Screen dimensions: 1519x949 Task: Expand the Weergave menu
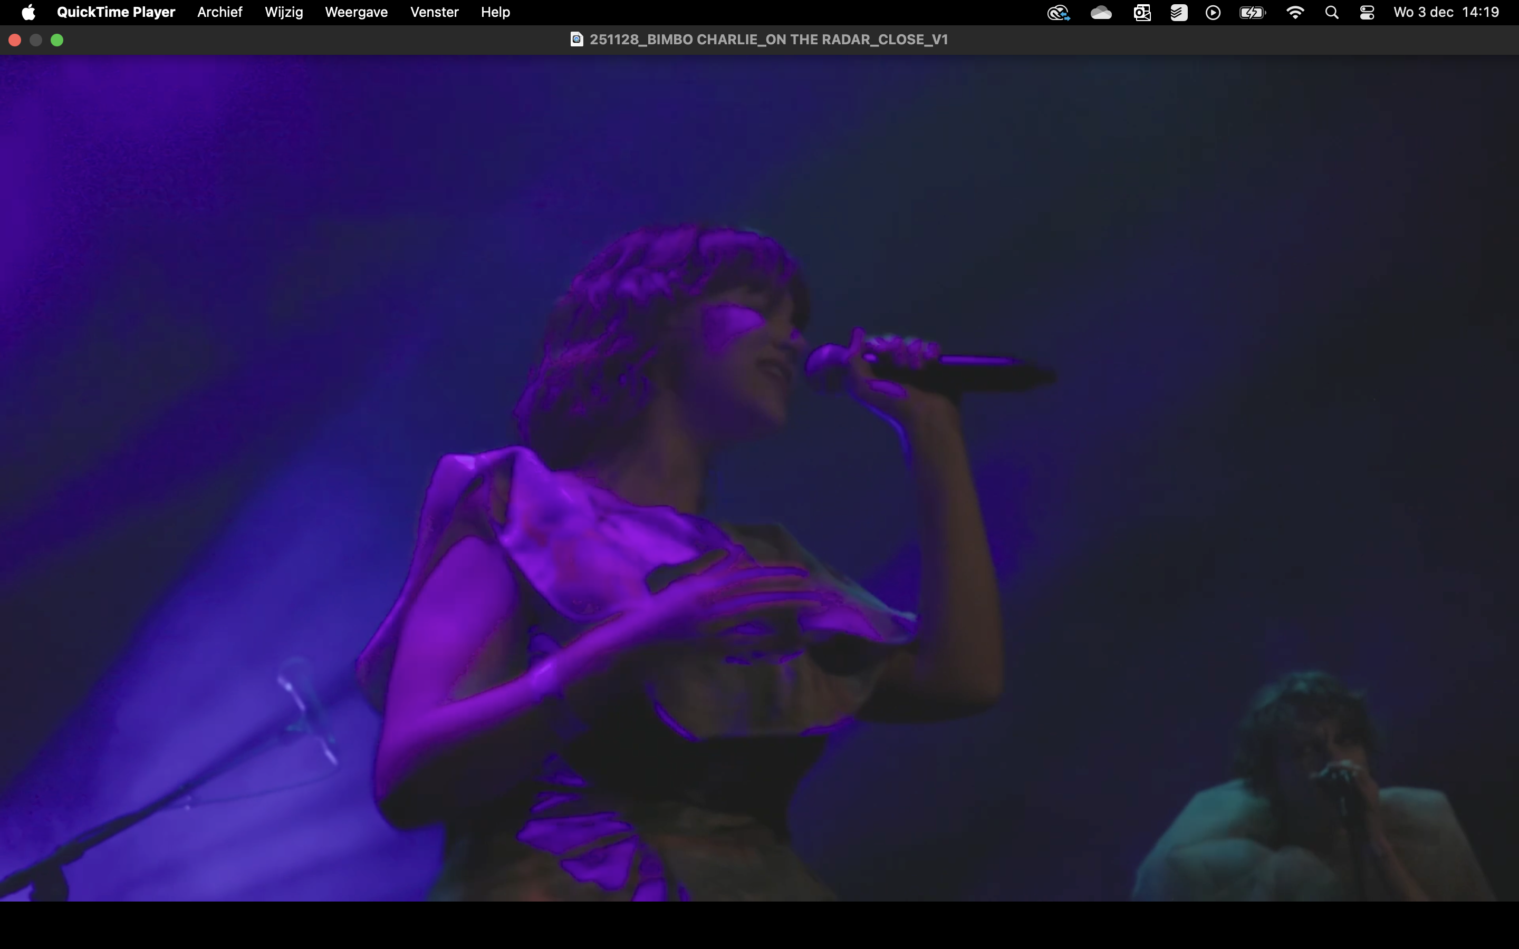[356, 13]
